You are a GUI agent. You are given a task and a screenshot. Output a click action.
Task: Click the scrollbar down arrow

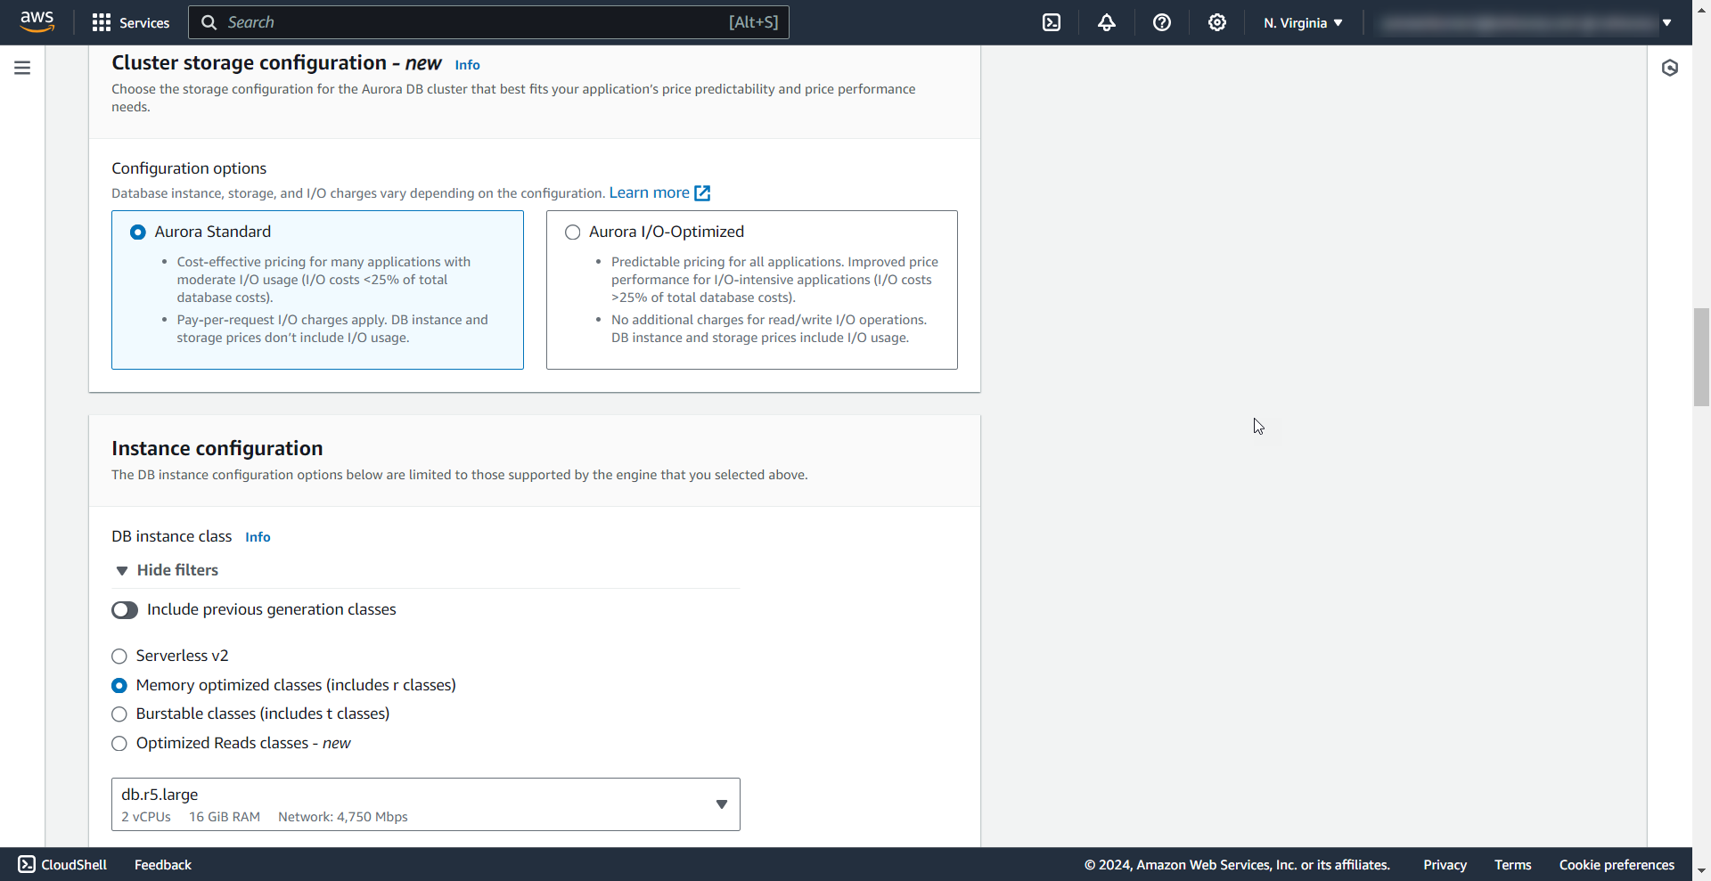pyautogui.click(x=1702, y=870)
